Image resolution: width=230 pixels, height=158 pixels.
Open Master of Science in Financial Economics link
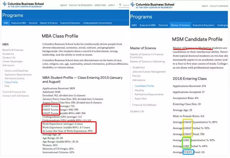coord(147,56)
